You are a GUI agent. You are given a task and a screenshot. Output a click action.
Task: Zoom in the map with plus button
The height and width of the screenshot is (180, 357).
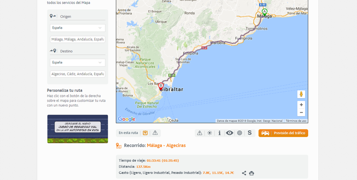coord(301,105)
